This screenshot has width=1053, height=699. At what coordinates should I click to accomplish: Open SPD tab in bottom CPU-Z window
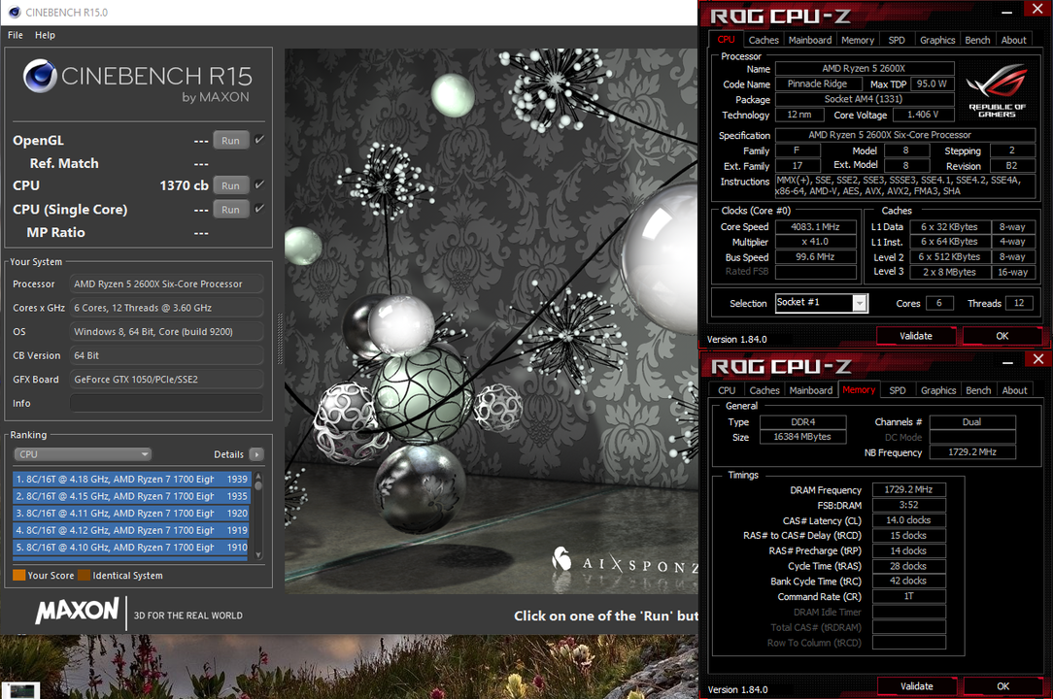point(898,390)
